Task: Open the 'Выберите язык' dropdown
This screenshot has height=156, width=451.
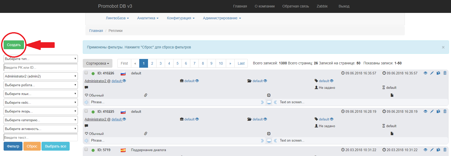Action: click(x=41, y=94)
